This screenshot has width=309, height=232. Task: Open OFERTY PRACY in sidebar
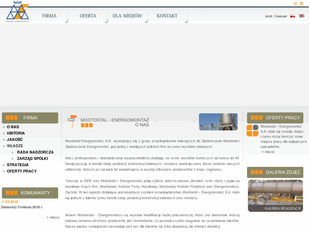pyautogui.click(x=22, y=171)
